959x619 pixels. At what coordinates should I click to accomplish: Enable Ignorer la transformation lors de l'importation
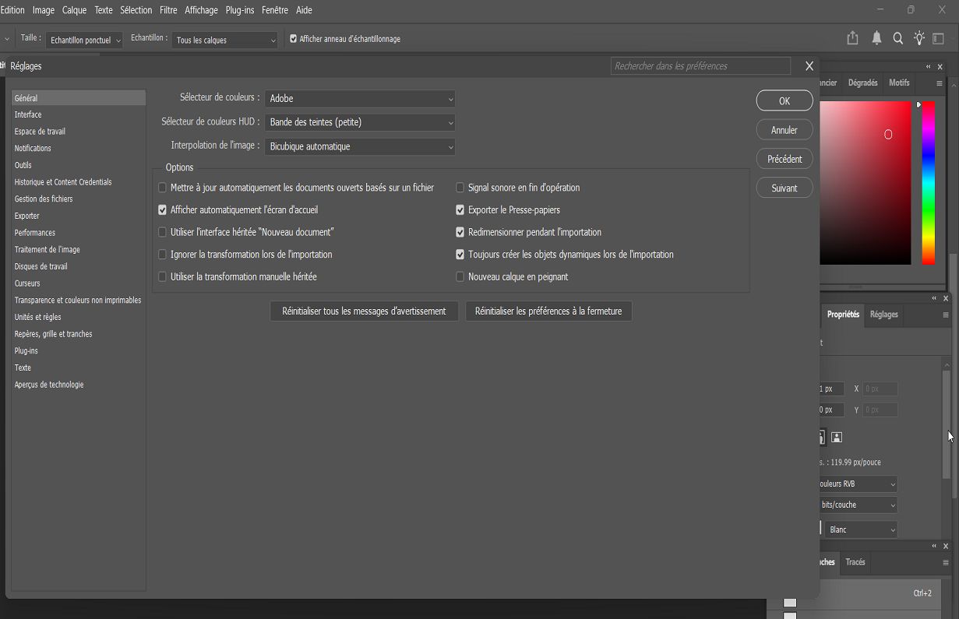[x=163, y=255]
